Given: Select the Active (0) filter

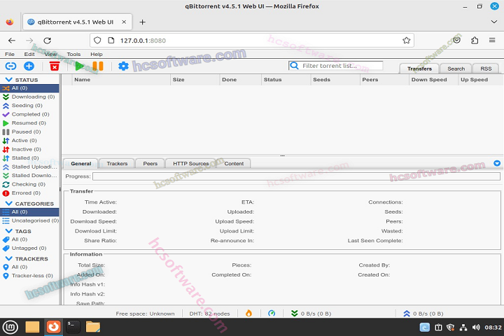Looking at the screenshot, I should tap(29, 141).
